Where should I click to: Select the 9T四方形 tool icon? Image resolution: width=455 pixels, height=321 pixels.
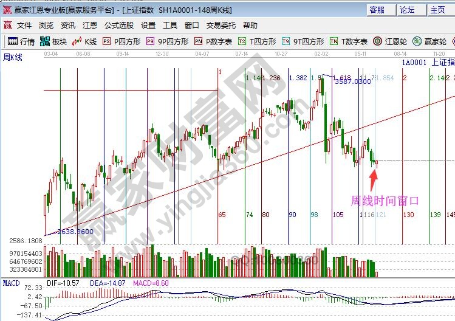pyautogui.click(x=302, y=42)
